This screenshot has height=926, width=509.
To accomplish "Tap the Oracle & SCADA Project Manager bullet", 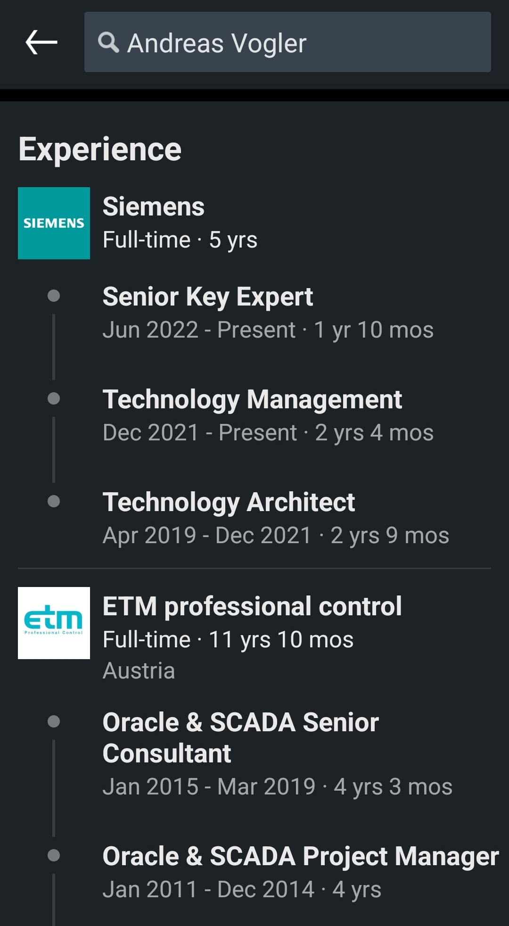I will click(54, 855).
